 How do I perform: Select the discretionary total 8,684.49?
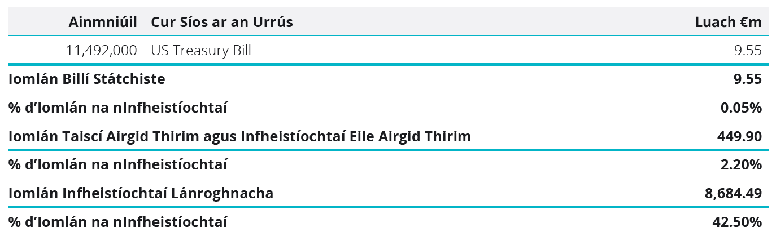(733, 194)
